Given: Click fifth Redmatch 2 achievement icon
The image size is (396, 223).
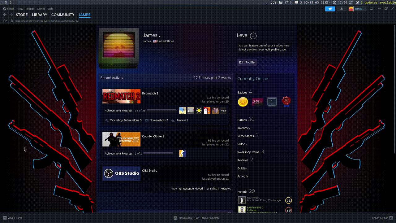Looking at the screenshot, I should (x=215, y=111).
